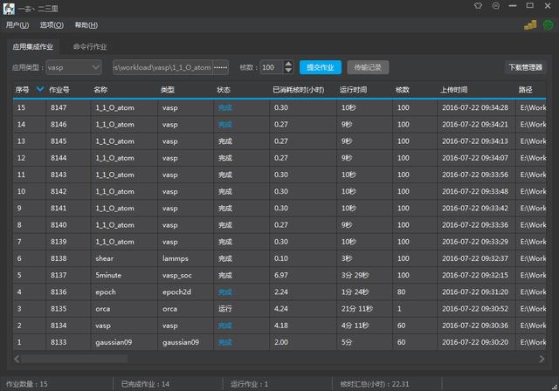Toggle the sort arrow on 序号 column
559x391 pixels.
[39, 88]
